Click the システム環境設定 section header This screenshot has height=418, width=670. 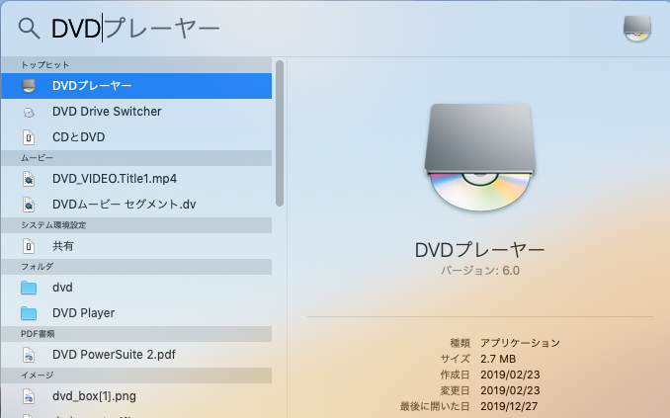click(136, 225)
